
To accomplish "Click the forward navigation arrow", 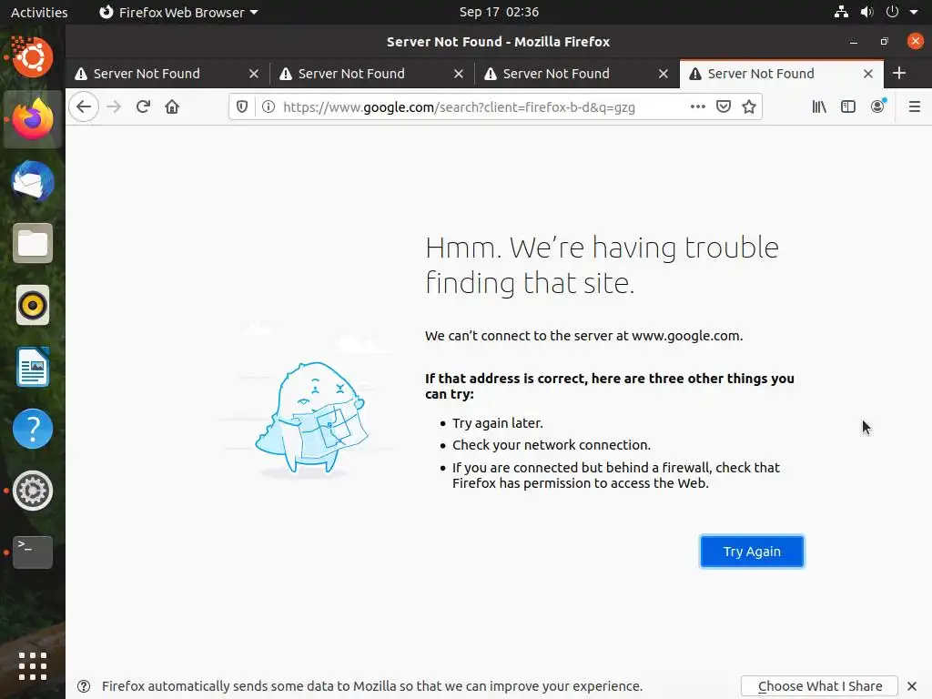I will (114, 107).
